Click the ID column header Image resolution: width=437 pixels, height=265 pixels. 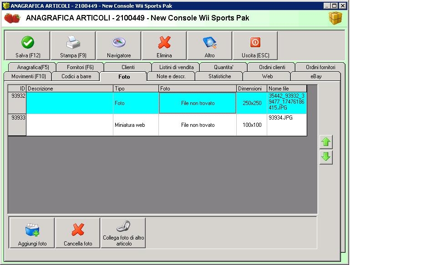point(17,89)
